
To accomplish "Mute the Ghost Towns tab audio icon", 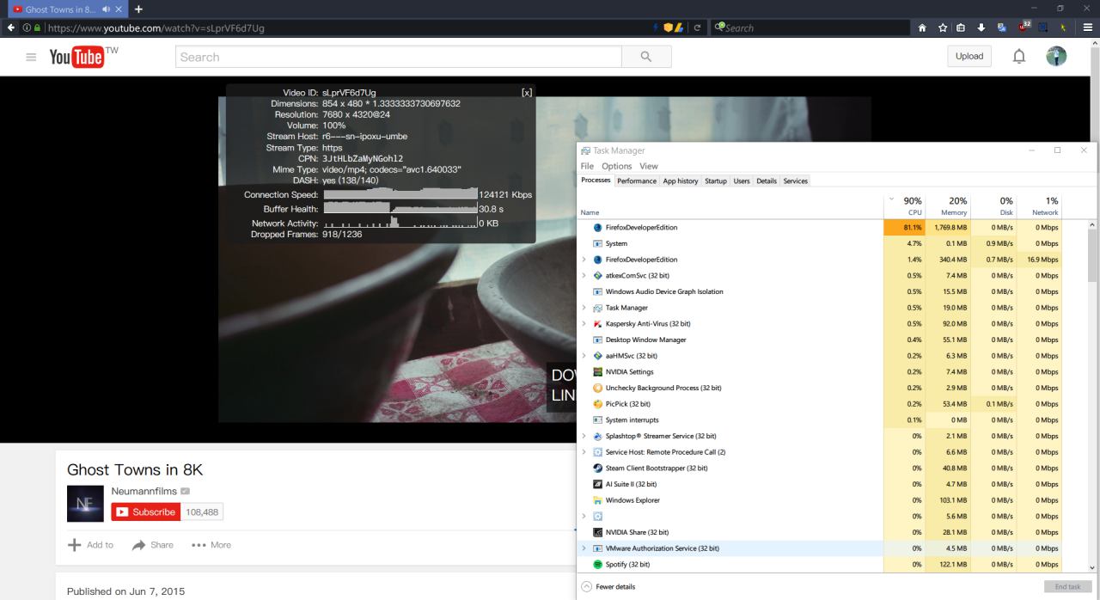I will click(106, 9).
